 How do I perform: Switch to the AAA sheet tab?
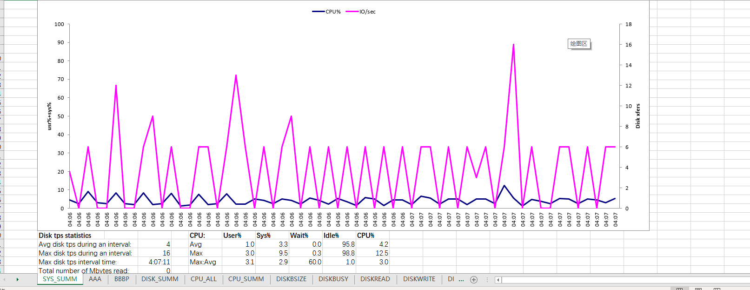click(x=95, y=279)
